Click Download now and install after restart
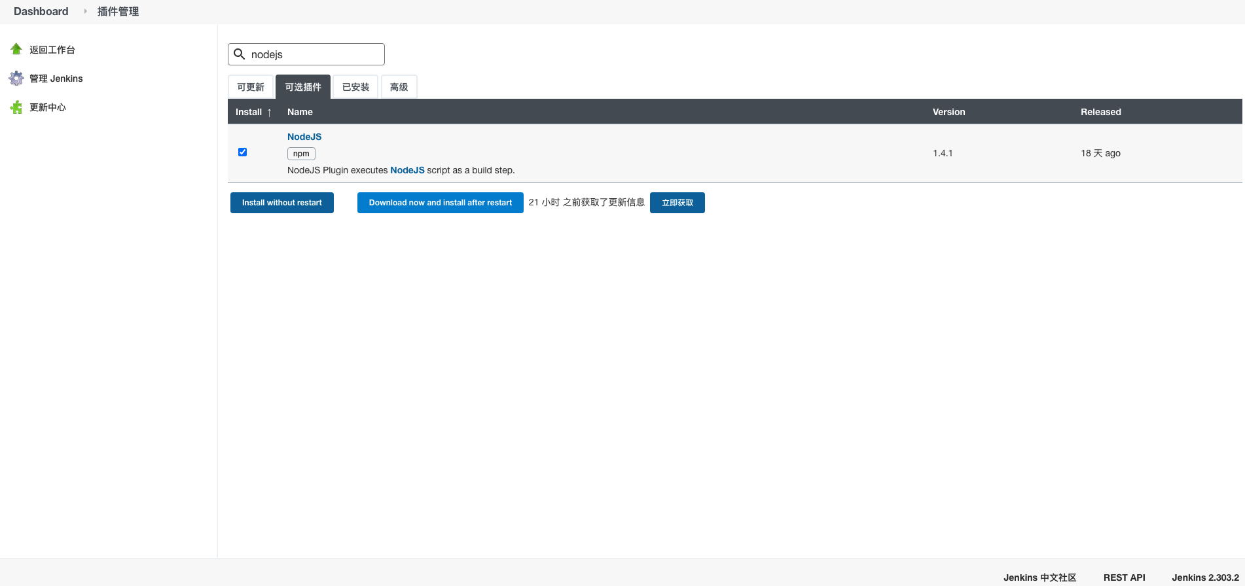Image resolution: width=1245 pixels, height=586 pixels. [441, 203]
